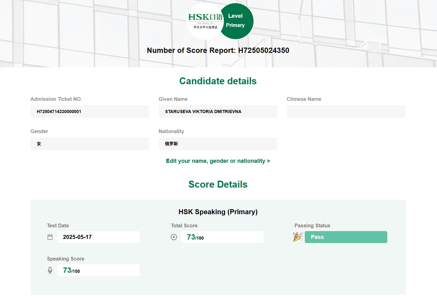437x300 pixels.
Task: Click the Speaking Score label
Action: click(66, 259)
